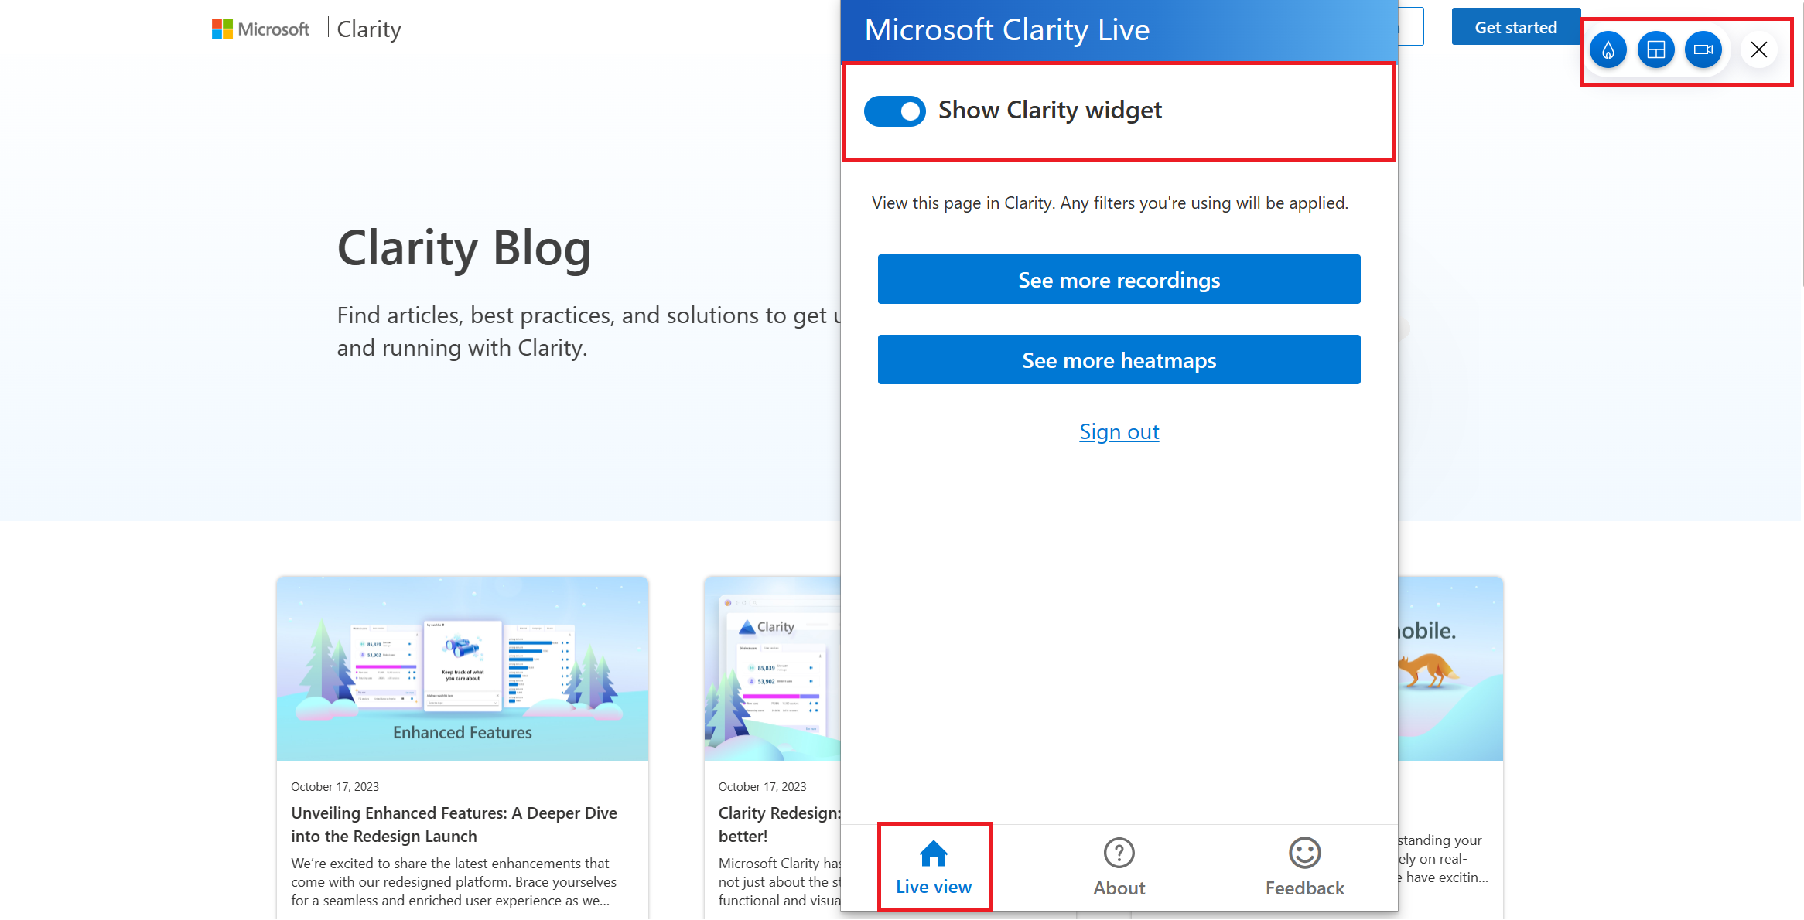
Task: Open the Feedback tab
Action: 1304,867
